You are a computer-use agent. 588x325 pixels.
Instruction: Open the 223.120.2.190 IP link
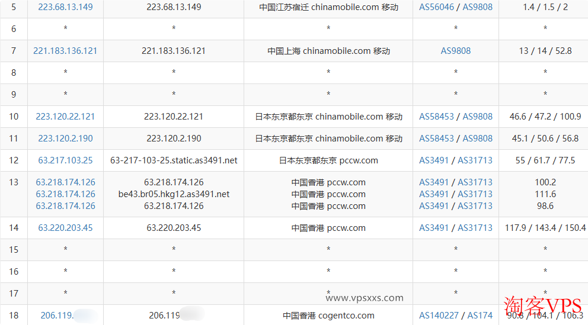coord(65,139)
